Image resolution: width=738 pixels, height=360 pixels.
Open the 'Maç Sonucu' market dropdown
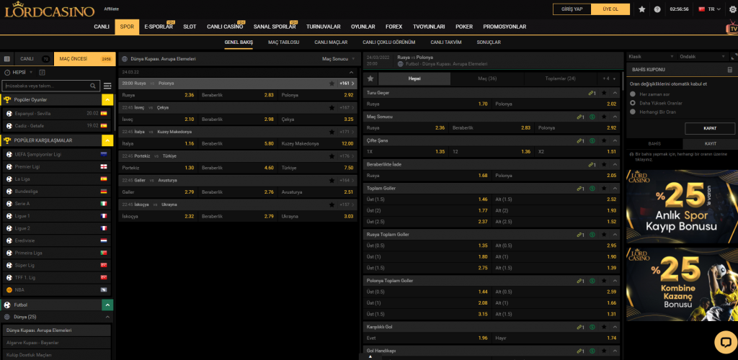(x=338, y=58)
